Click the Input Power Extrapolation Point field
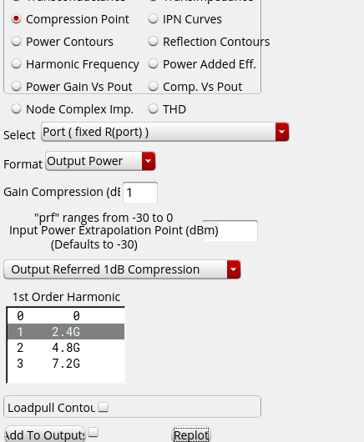Image resolution: width=364 pixels, height=442 pixels. (x=230, y=231)
